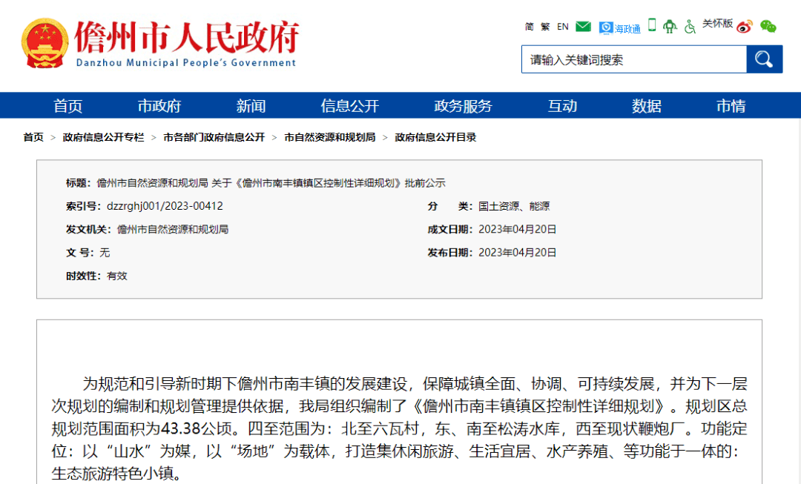
Task: Switch language to EN
Action: coord(563,27)
